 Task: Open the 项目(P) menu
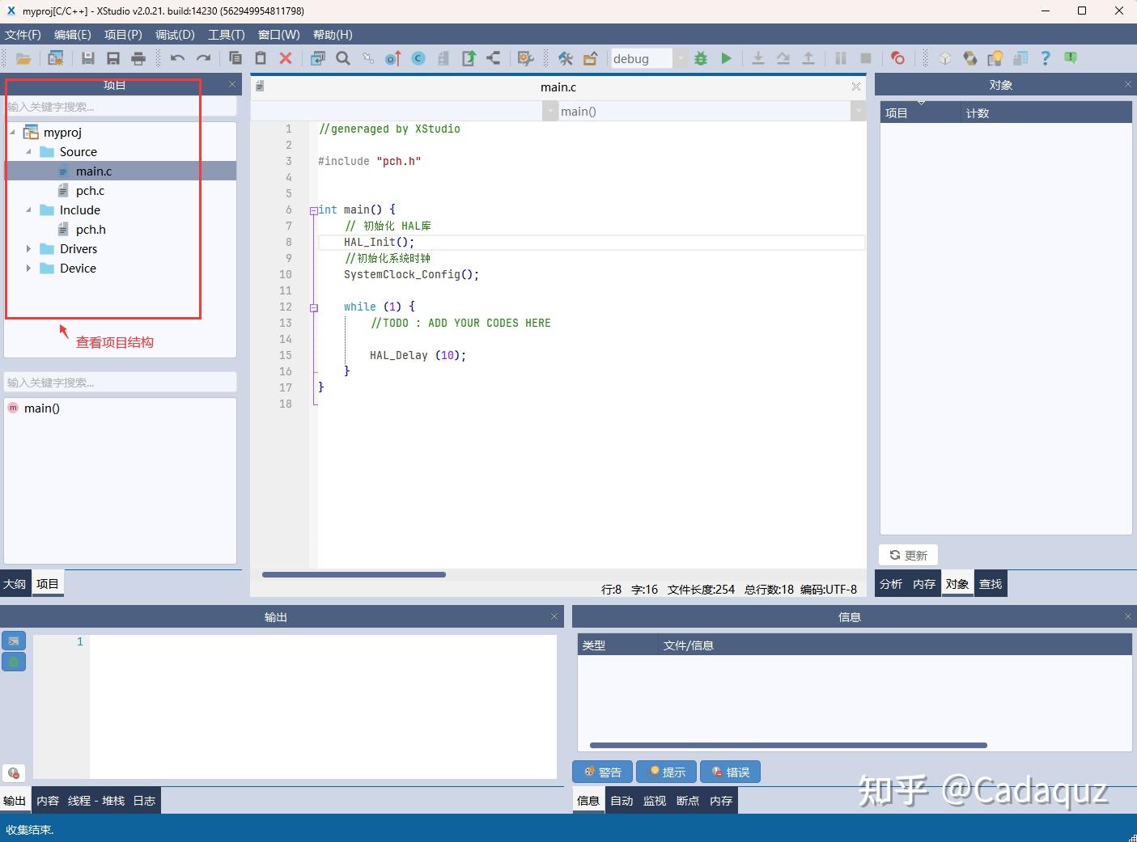123,35
